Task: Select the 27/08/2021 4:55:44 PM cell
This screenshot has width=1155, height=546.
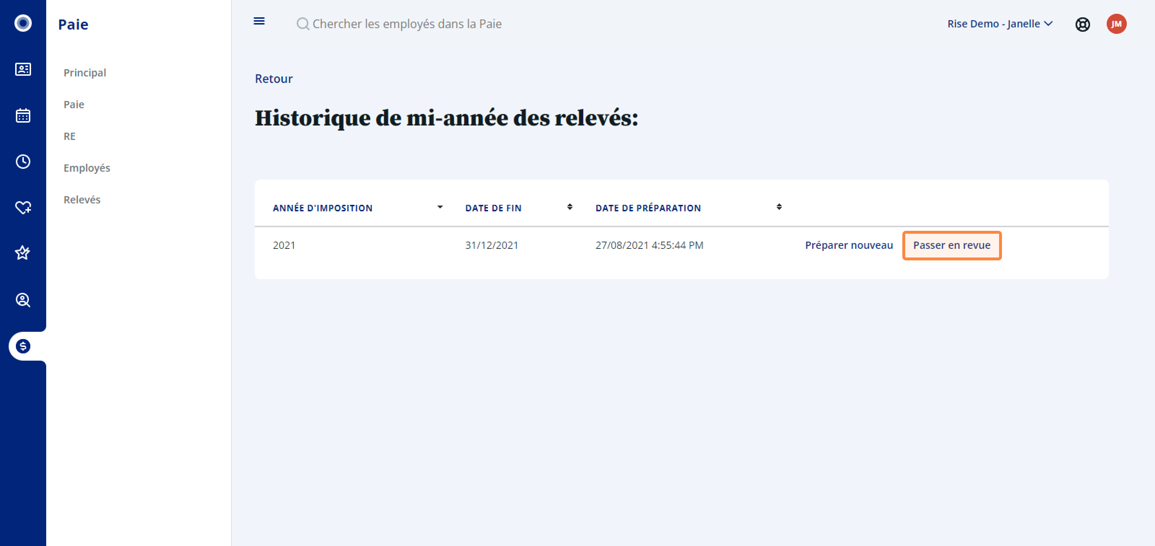Action: (649, 246)
